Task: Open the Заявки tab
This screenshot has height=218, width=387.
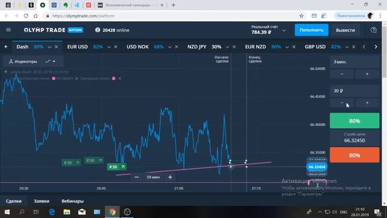Action: coord(42,201)
